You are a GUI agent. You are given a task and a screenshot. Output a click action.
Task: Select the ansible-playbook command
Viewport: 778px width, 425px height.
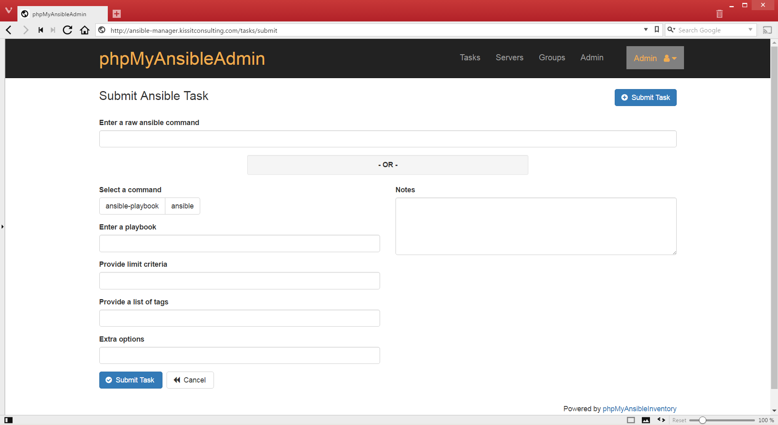click(x=132, y=206)
